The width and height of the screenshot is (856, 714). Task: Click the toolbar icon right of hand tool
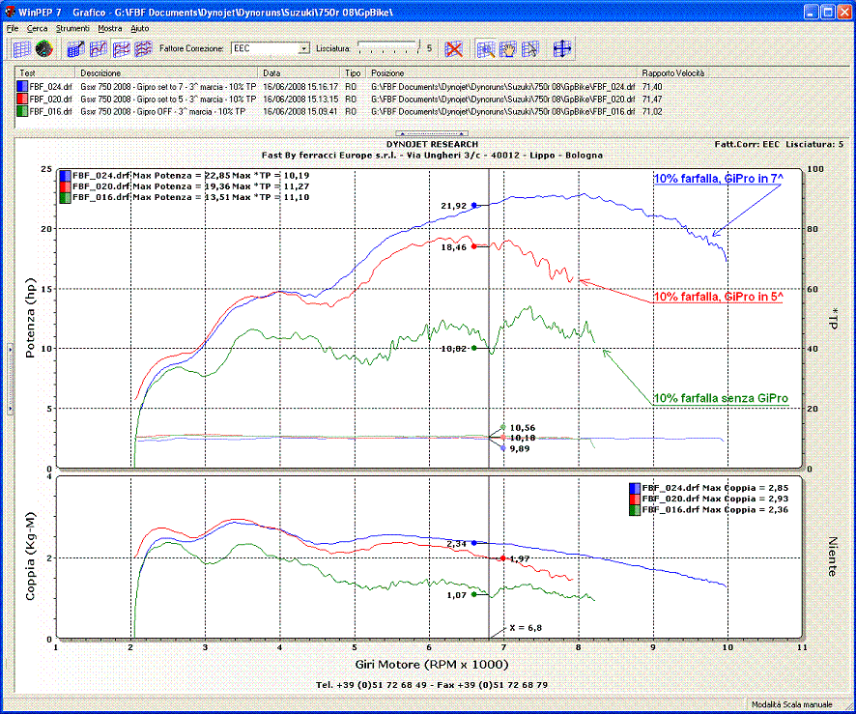coord(530,48)
